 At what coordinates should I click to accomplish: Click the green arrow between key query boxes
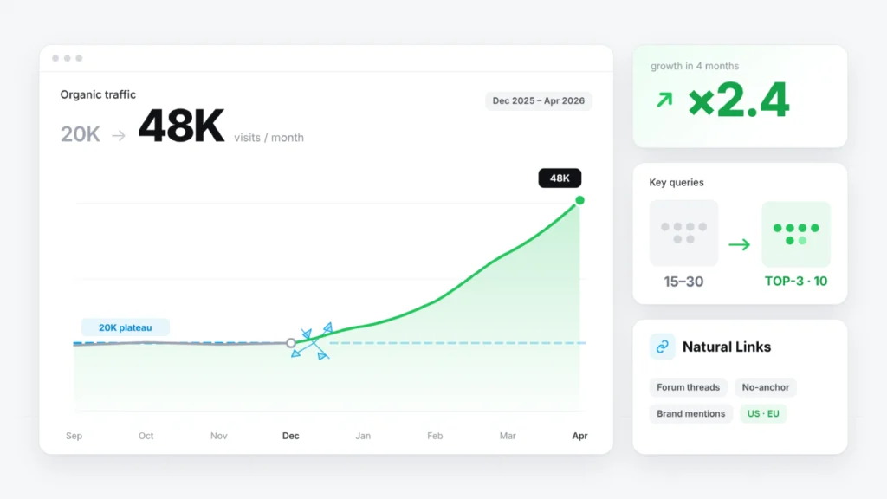pyautogui.click(x=740, y=244)
